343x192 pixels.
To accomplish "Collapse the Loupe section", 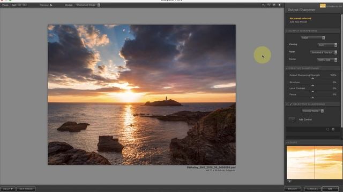I will coord(287,142).
